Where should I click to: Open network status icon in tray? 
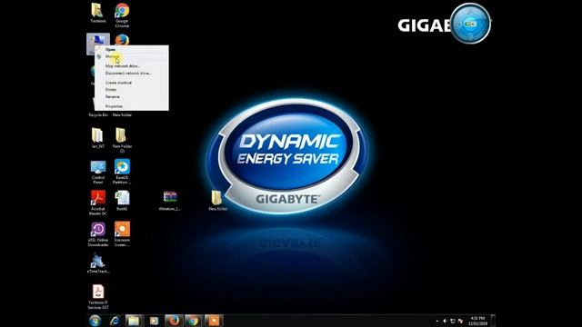point(453,321)
